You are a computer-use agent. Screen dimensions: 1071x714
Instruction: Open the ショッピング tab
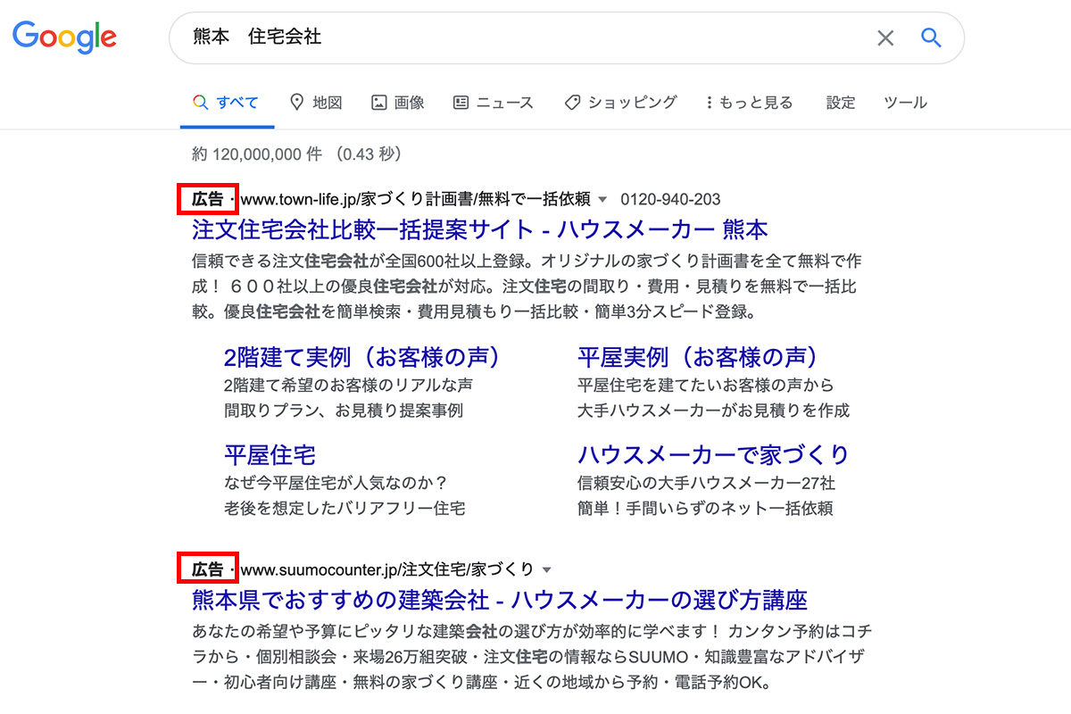coord(620,103)
